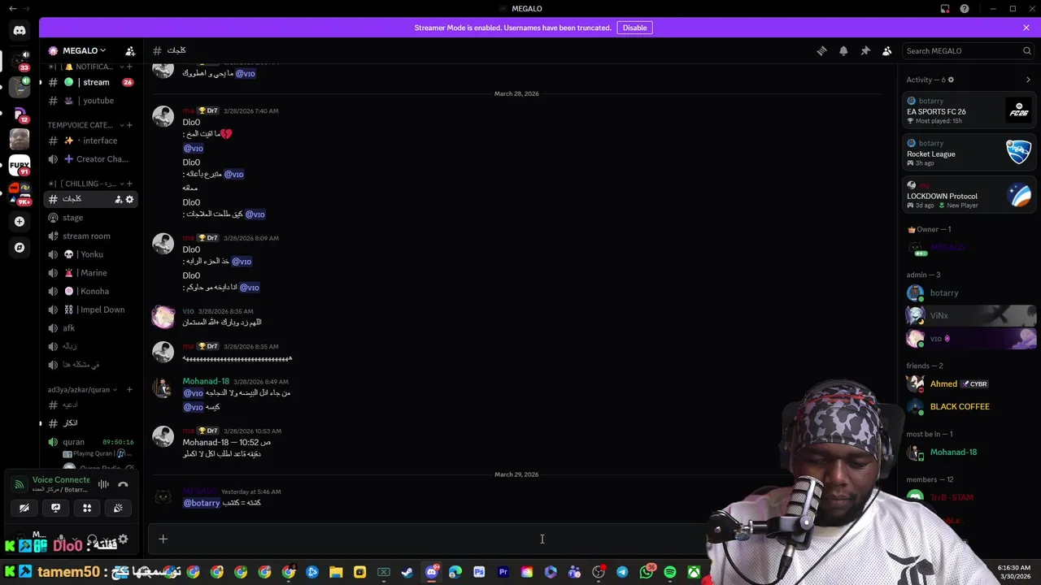Image resolution: width=1041 pixels, height=585 pixels.
Task: Join the Yonku voice channel
Action: coord(90,254)
